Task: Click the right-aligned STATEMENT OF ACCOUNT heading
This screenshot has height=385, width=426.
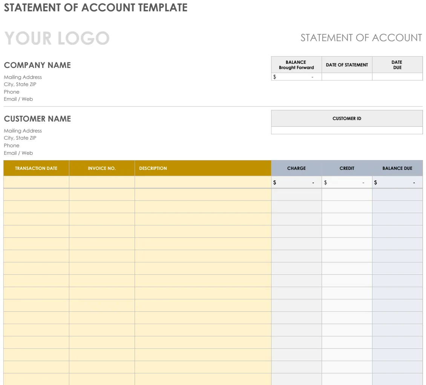Action: (x=361, y=37)
